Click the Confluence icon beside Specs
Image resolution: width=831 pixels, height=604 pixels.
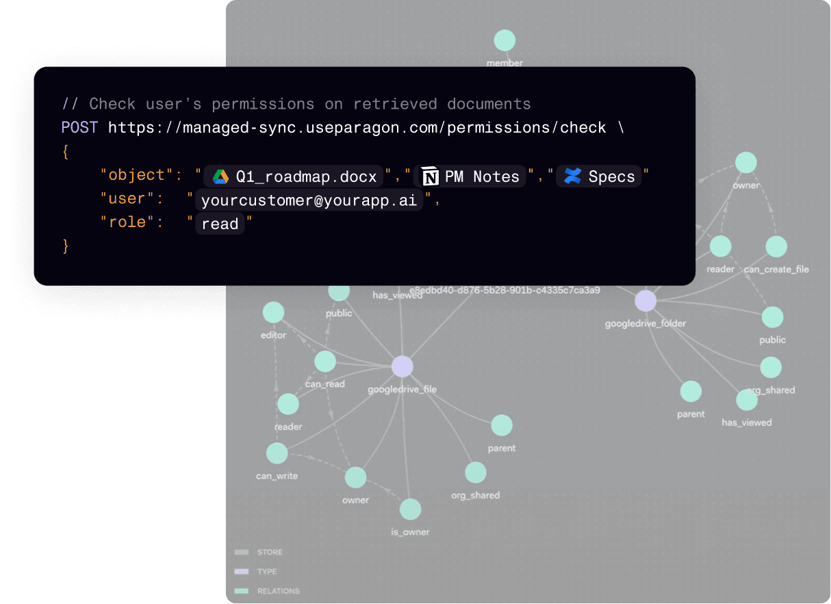point(572,176)
